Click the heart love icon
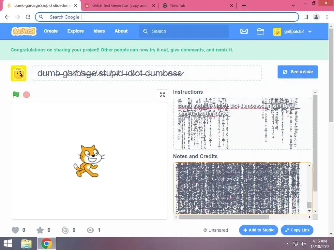Screen dimensions: 334x250 (x=15, y=230)
